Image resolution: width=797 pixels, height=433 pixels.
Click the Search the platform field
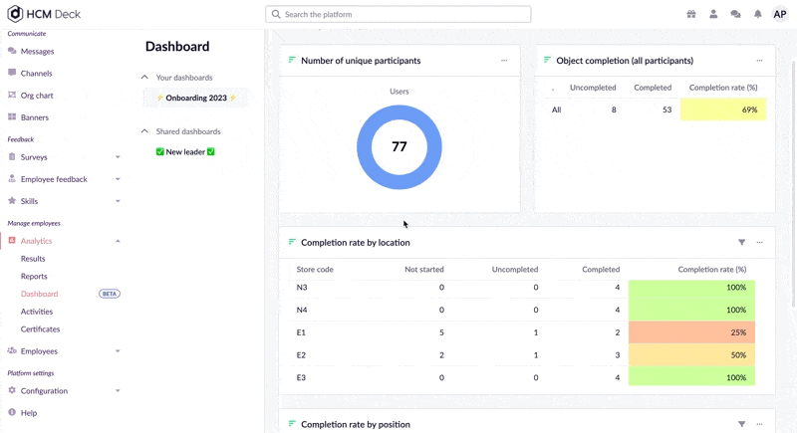point(398,14)
